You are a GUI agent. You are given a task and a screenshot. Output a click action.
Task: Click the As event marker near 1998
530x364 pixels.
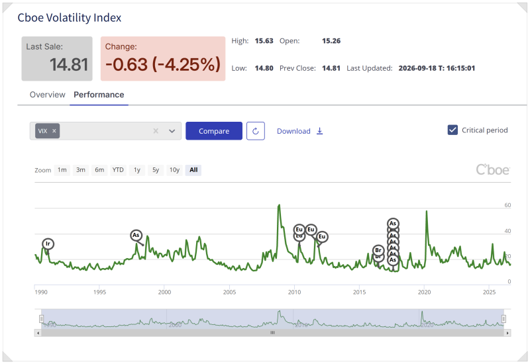(136, 235)
